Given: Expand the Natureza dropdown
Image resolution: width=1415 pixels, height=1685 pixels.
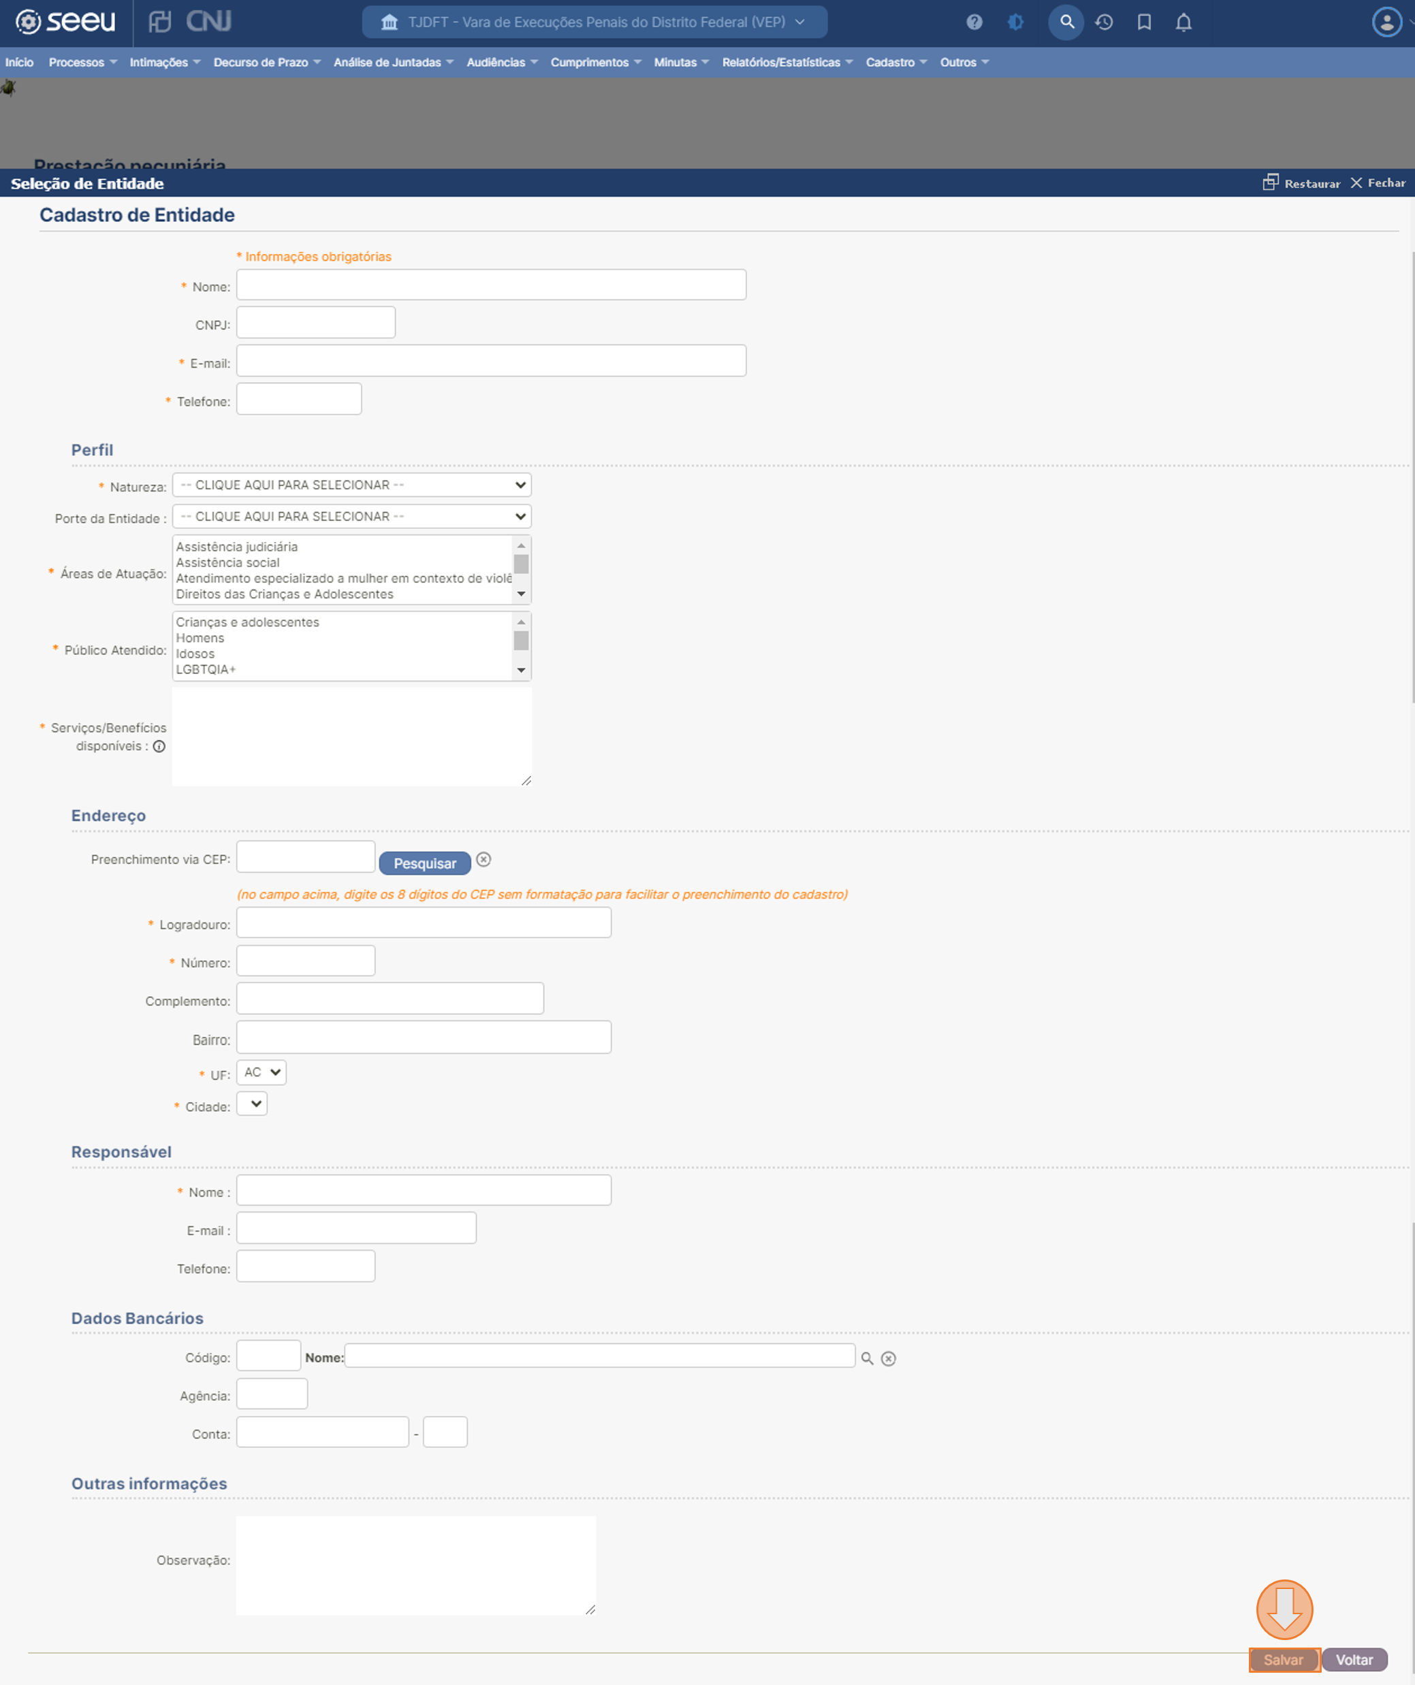Looking at the screenshot, I should click(x=351, y=485).
